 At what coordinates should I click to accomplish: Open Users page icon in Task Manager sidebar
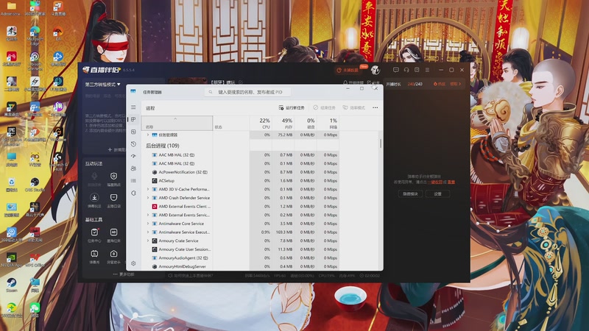(x=133, y=168)
